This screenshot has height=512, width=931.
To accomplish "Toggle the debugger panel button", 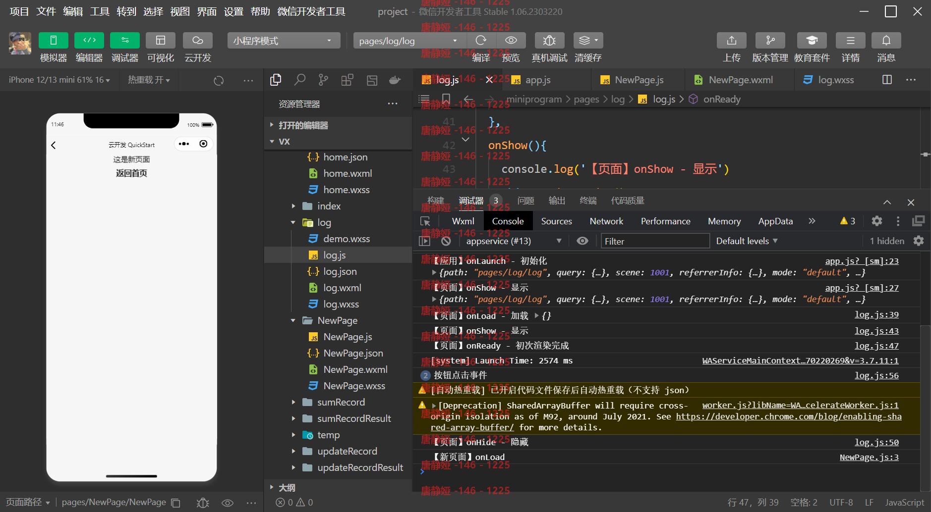I will click(x=125, y=41).
